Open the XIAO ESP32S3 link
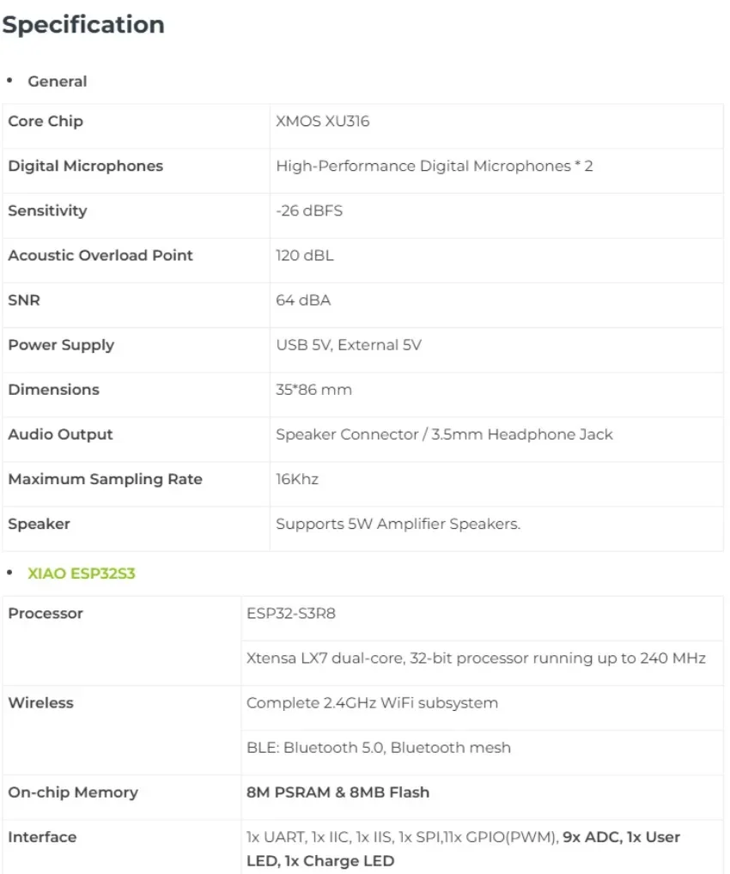Screen dimensions: 730x874 click(82, 574)
